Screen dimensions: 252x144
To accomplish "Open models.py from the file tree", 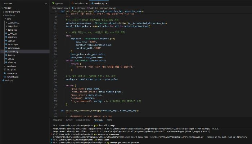I will click(13, 44).
